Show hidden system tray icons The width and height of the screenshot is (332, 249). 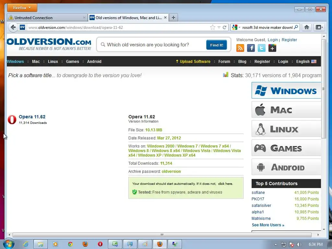(x=276, y=244)
